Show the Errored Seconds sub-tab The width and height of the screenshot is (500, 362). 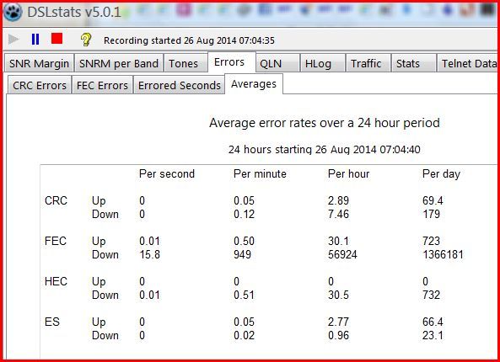[x=180, y=85]
